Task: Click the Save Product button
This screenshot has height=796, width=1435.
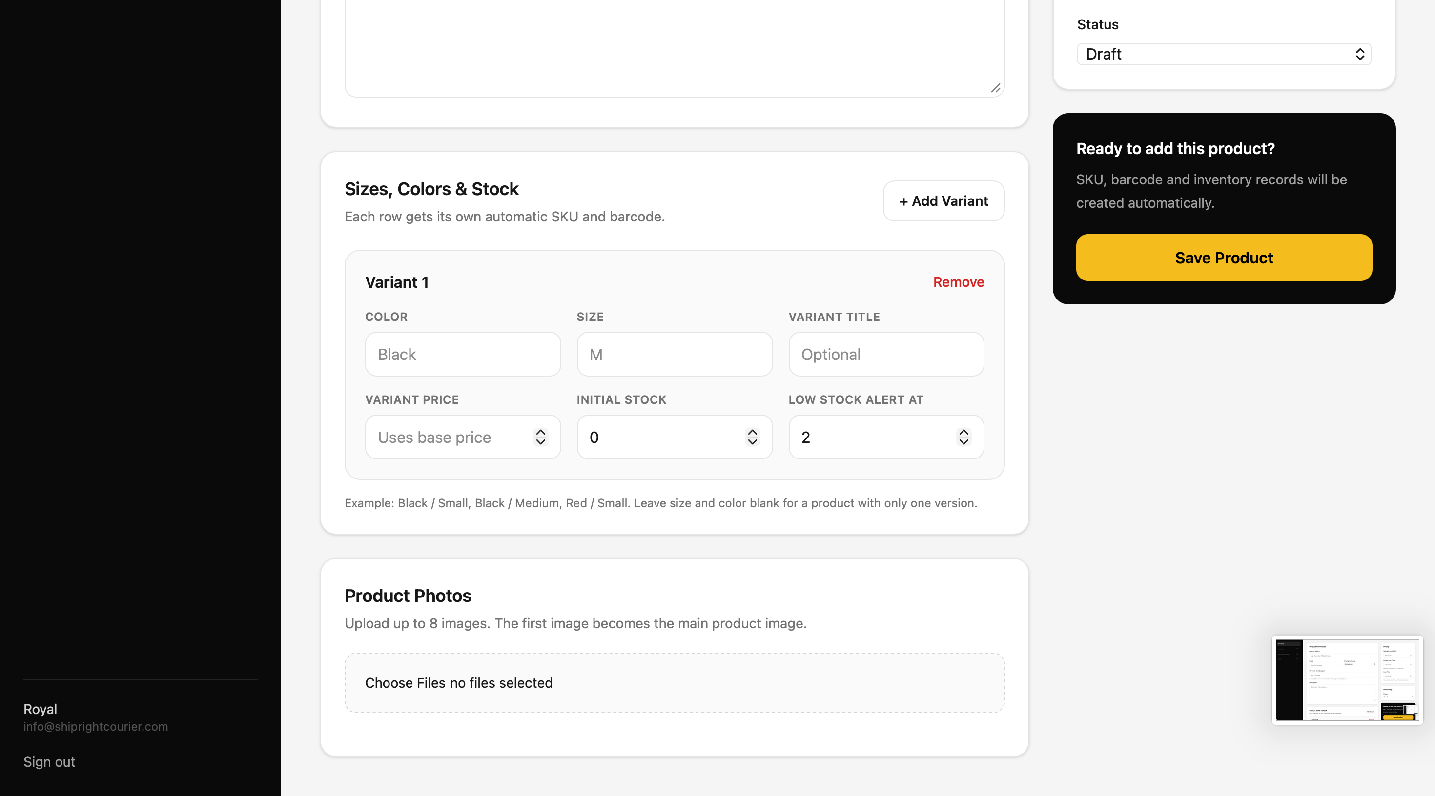Action: coord(1224,258)
